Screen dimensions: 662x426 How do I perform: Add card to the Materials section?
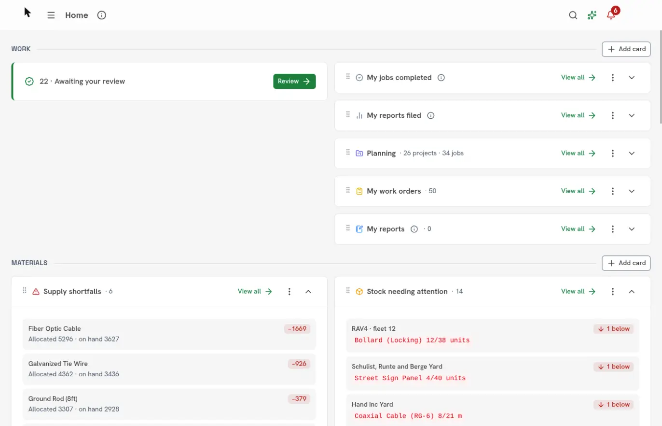coord(626,263)
